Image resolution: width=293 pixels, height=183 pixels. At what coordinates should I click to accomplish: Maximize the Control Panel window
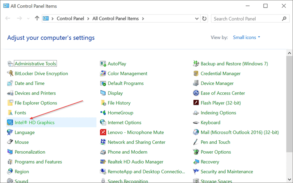point(266,6)
